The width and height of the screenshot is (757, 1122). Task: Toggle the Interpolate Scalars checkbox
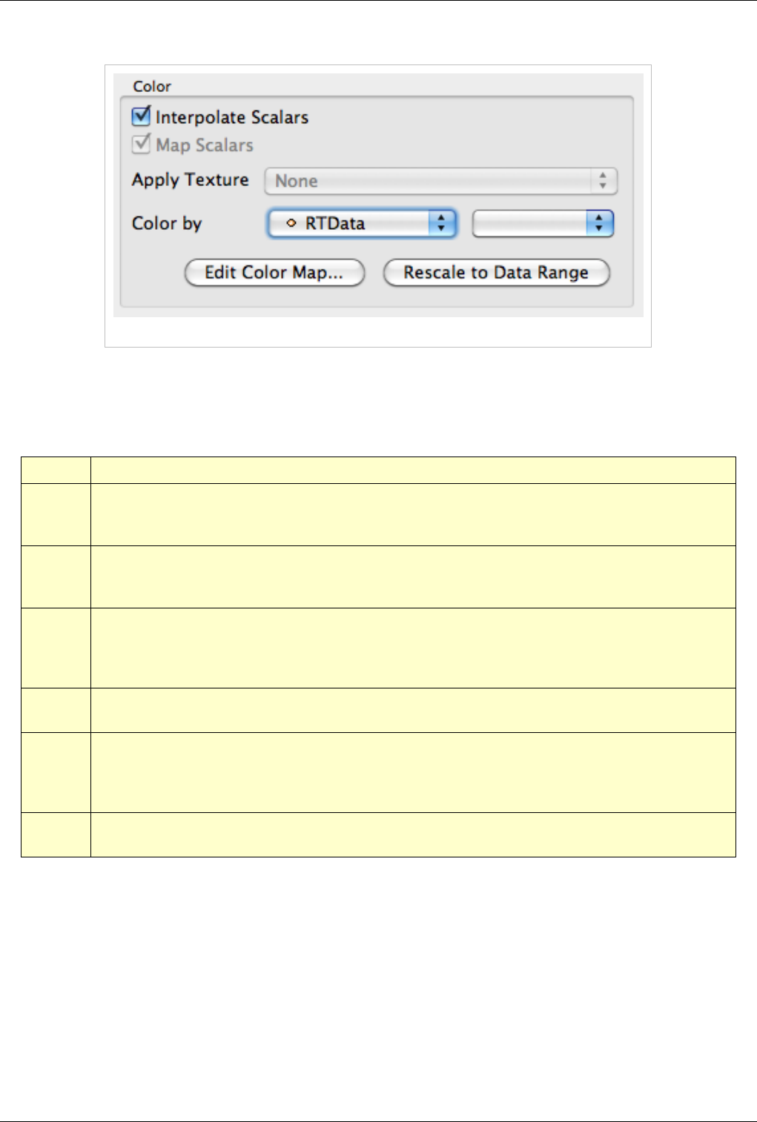(141, 116)
